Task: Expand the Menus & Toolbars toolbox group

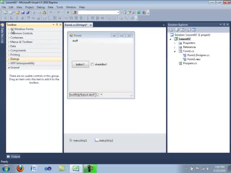Action: coord(9,42)
